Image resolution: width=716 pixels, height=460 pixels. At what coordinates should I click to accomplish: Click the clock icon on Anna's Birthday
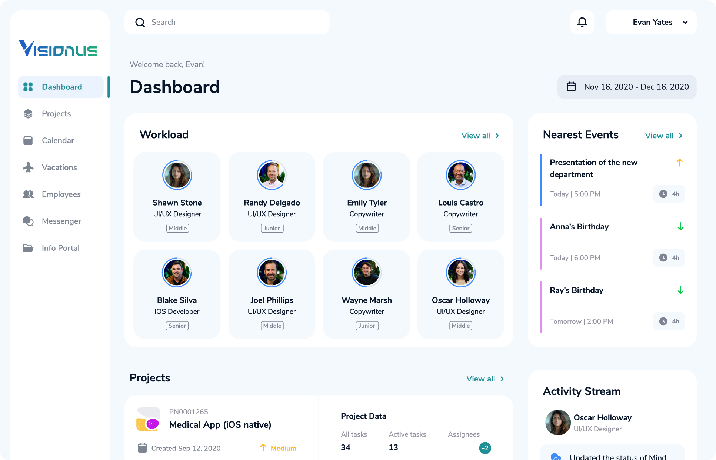[663, 258]
